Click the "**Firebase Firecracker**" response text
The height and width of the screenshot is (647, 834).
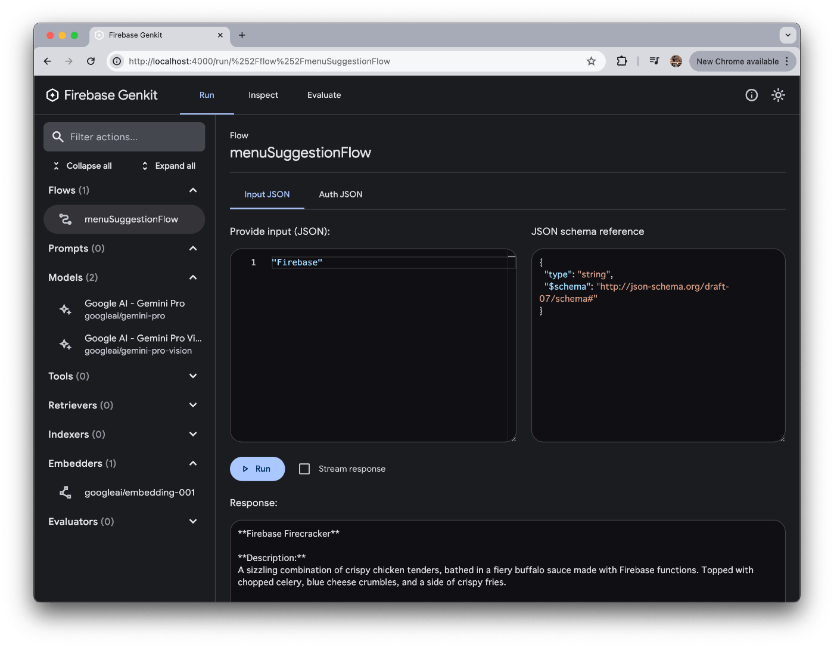point(288,534)
